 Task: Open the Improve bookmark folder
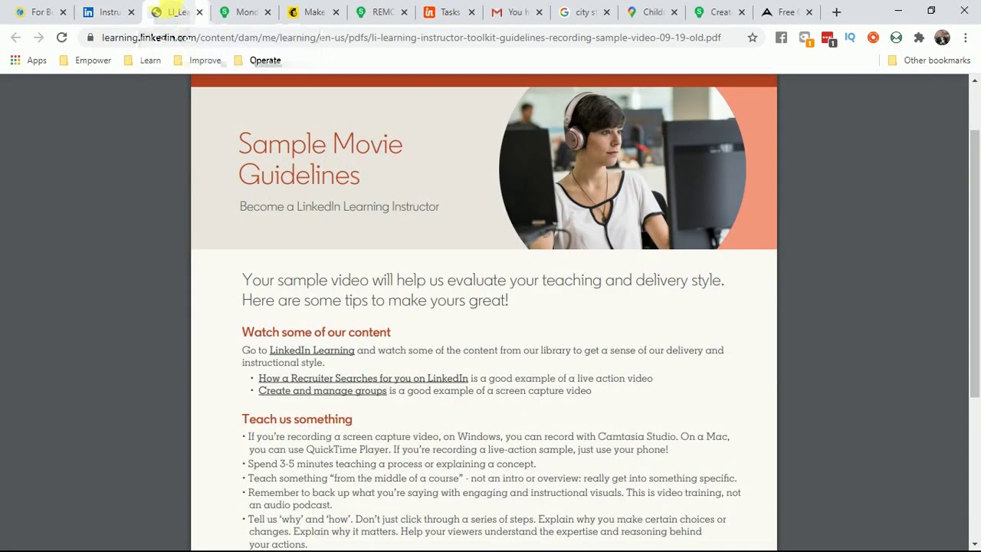pos(198,60)
